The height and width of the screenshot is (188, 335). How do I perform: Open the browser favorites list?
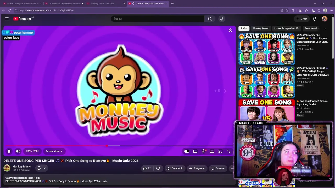point(306,10)
